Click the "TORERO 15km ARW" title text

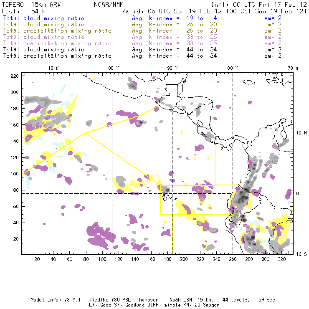coord(31,5)
